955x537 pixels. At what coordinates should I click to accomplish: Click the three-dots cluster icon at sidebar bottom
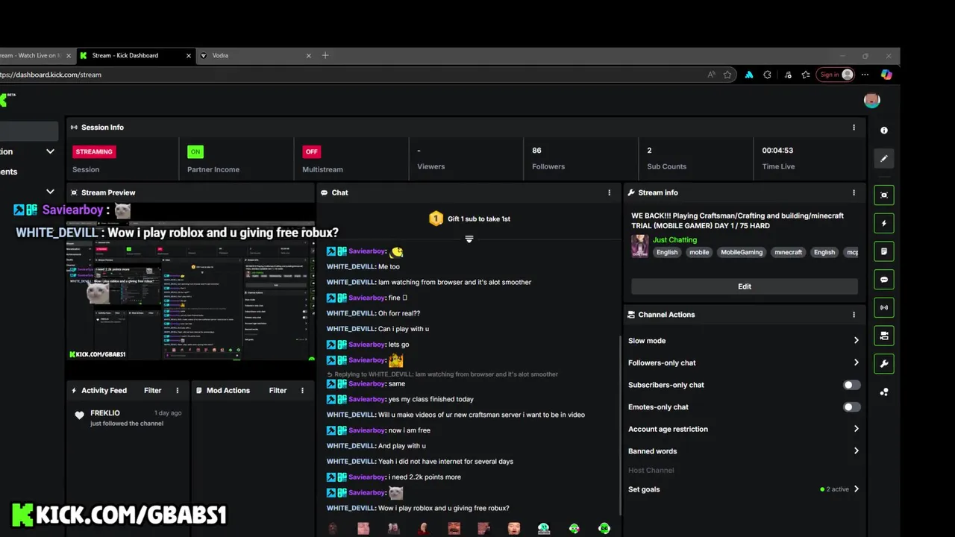pyautogui.click(x=884, y=392)
